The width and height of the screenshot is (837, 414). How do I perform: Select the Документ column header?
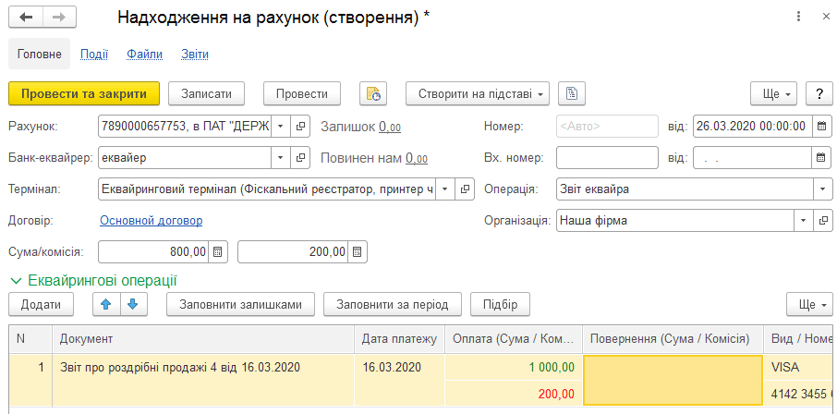(x=203, y=338)
